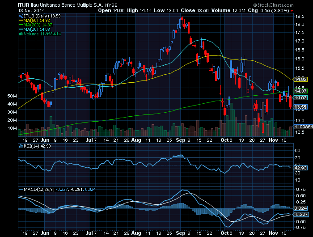Click the 'Low 13.51' value
The height and width of the screenshot is (237, 313).
coord(166,10)
